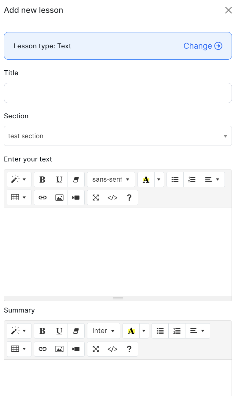Insert a video in the lesson text editor
238x396 pixels.
[x=76, y=198]
